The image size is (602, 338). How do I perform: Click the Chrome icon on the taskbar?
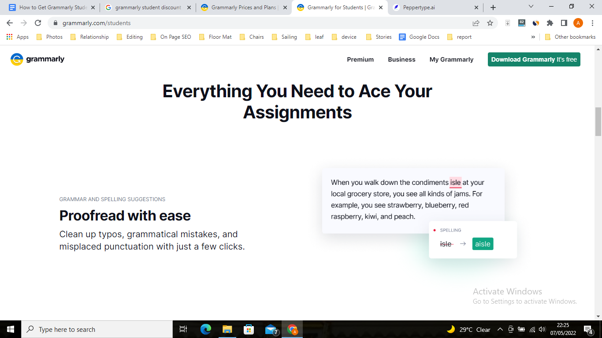click(x=292, y=329)
